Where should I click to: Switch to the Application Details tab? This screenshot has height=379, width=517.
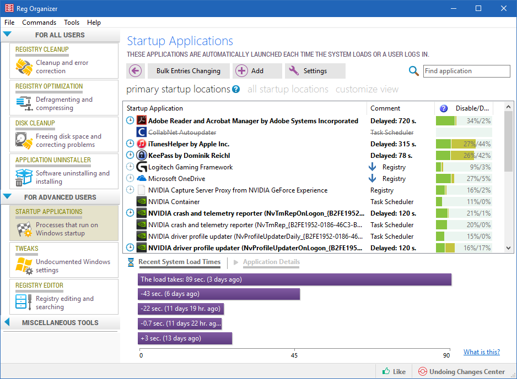coord(271,262)
